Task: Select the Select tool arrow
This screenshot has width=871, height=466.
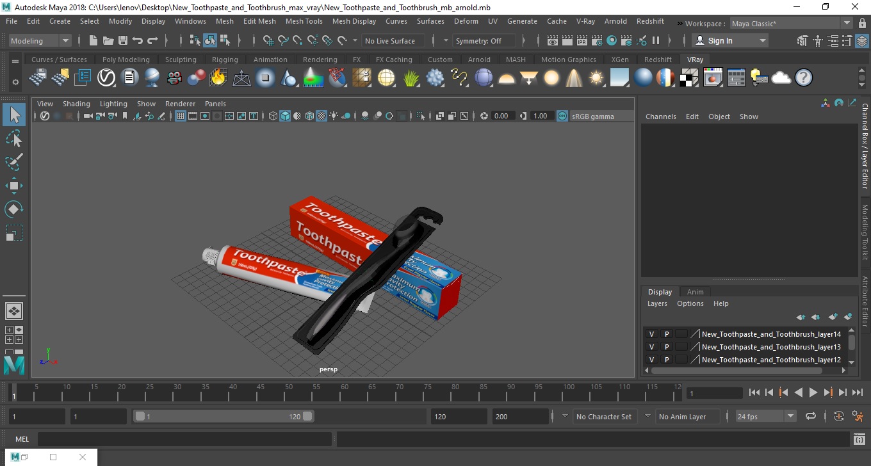Action: click(14, 115)
